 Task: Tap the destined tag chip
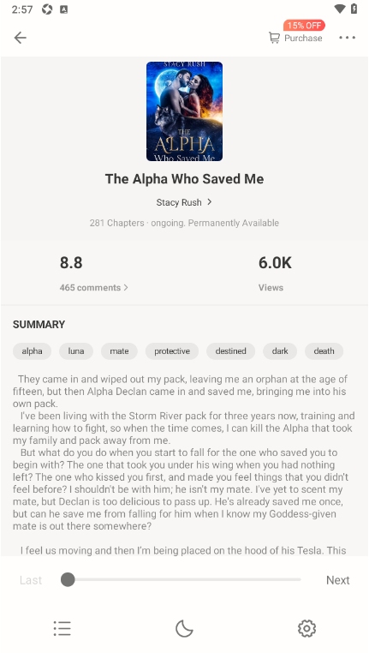pyautogui.click(x=230, y=351)
